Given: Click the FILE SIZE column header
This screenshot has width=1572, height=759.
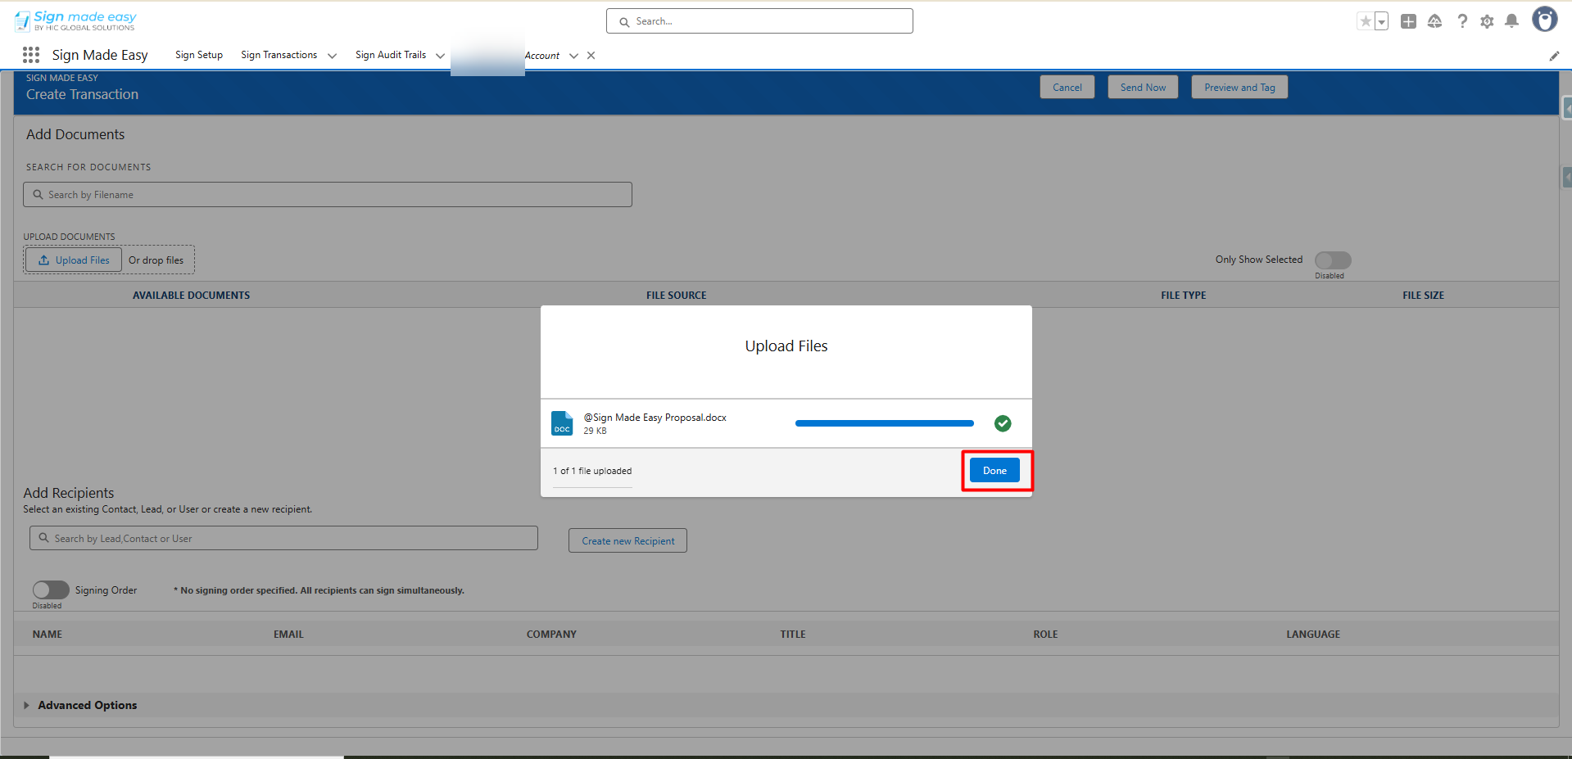Looking at the screenshot, I should (x=1423, y=296).
